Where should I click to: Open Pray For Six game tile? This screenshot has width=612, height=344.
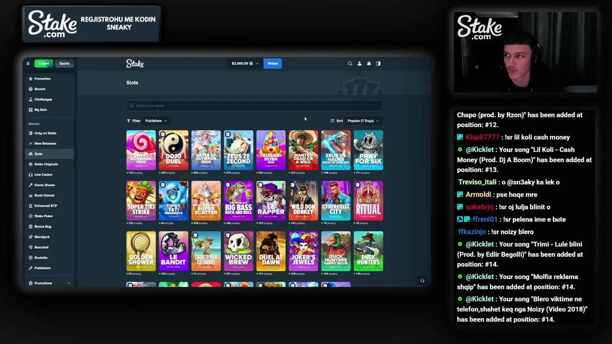point(369,150)
